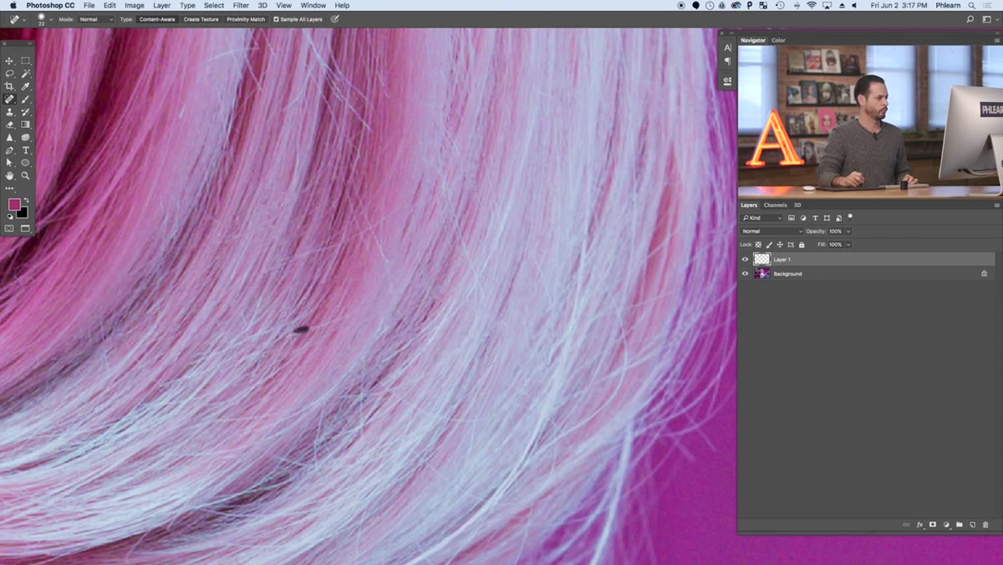Screen dimensions: 1003x565
Task: Select the Gradient tool
Action: pyautogui.click(x=26, y=125)
